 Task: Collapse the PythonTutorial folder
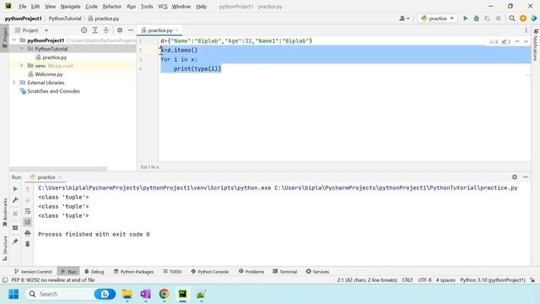[22, 49]
